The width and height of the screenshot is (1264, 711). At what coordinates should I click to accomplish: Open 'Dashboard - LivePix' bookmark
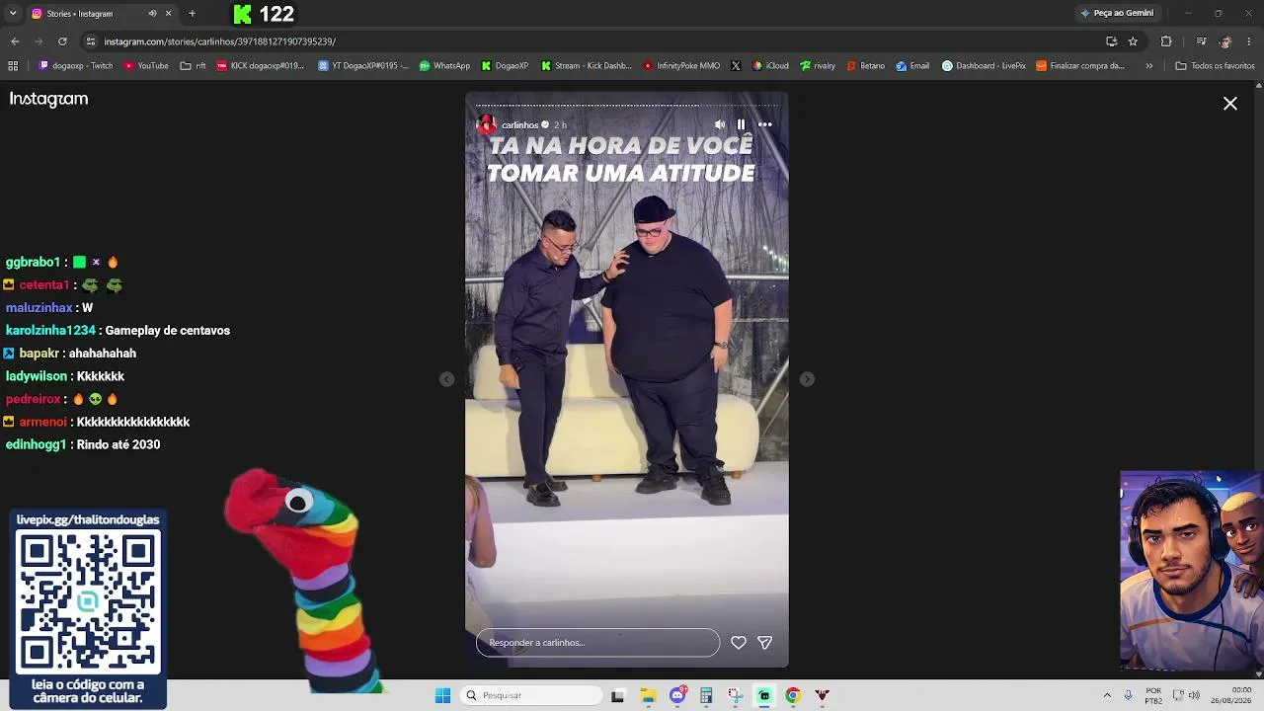tap(984, 66)
